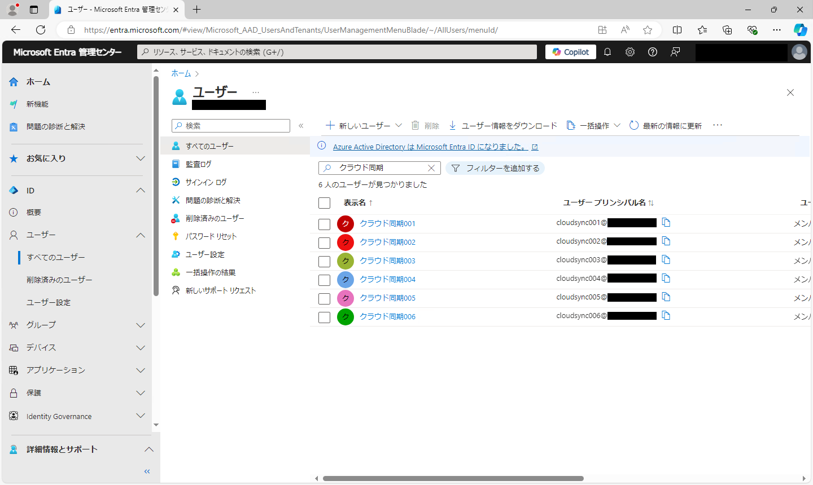Collapse the left sidebar at the bottom
813x485 pixels.
coord(147,471)
